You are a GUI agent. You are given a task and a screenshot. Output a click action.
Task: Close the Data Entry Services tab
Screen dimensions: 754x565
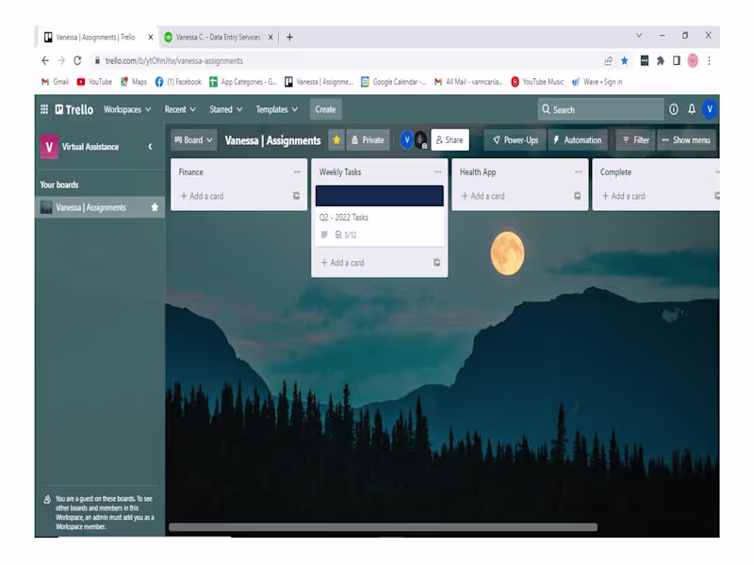[270, 37]
